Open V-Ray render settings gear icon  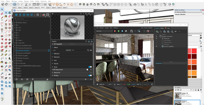click(x=37, y=15)
